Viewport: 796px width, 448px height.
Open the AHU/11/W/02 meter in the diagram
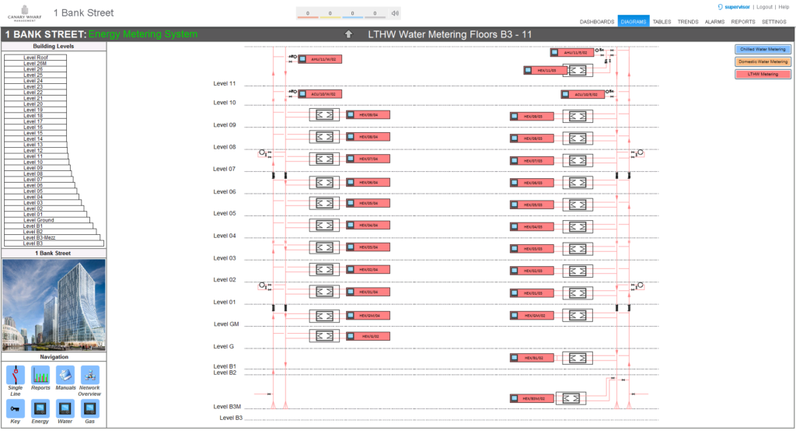click(x=322, y=59)
